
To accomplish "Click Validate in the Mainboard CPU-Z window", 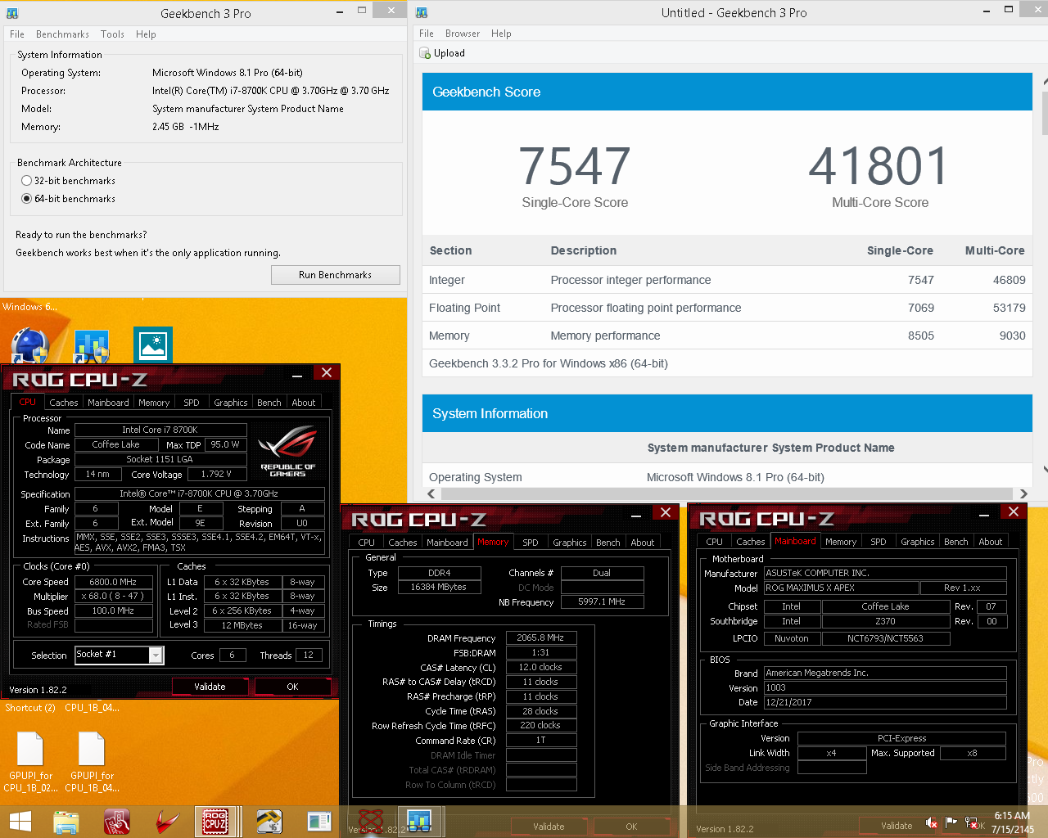I will click(x=897, y=826).
